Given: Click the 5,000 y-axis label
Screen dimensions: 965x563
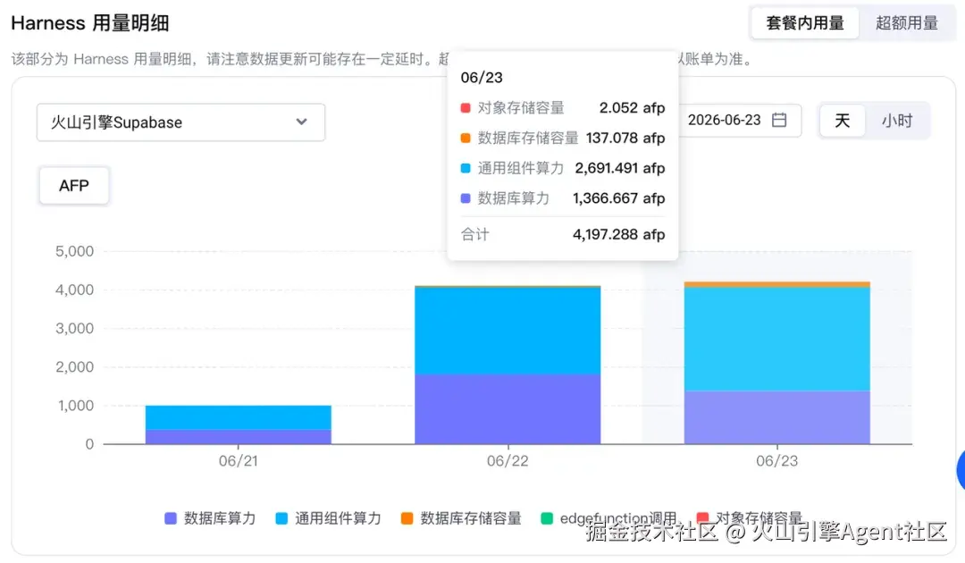Looking at the screenshot, I should 74,251.
